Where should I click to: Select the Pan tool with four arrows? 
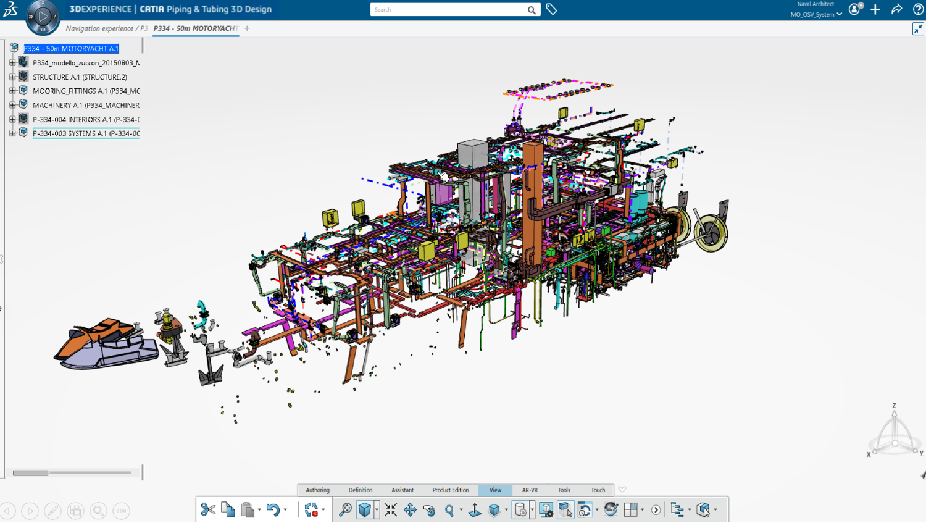tap(410, 509)
